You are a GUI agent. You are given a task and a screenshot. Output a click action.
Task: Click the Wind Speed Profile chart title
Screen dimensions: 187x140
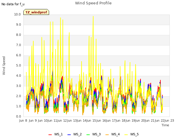tap(93, 3)
